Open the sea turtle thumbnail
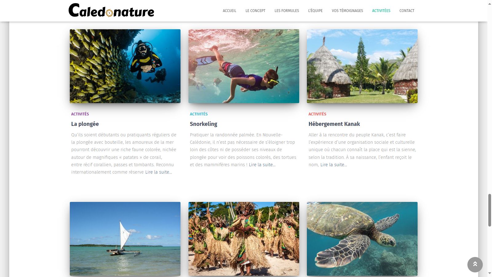Viewport: 492px width, 277px height. 362,239
